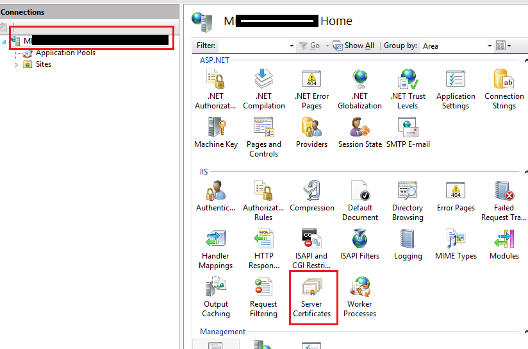Open Failed Request Tracing Rules
The image size is (528, 349).
(504, 201)
